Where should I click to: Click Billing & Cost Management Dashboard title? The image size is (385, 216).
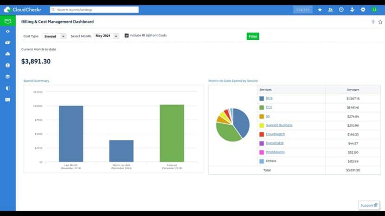click(x=58, y=22)
